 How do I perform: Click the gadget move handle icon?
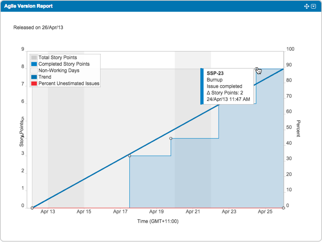coord(306,6)
